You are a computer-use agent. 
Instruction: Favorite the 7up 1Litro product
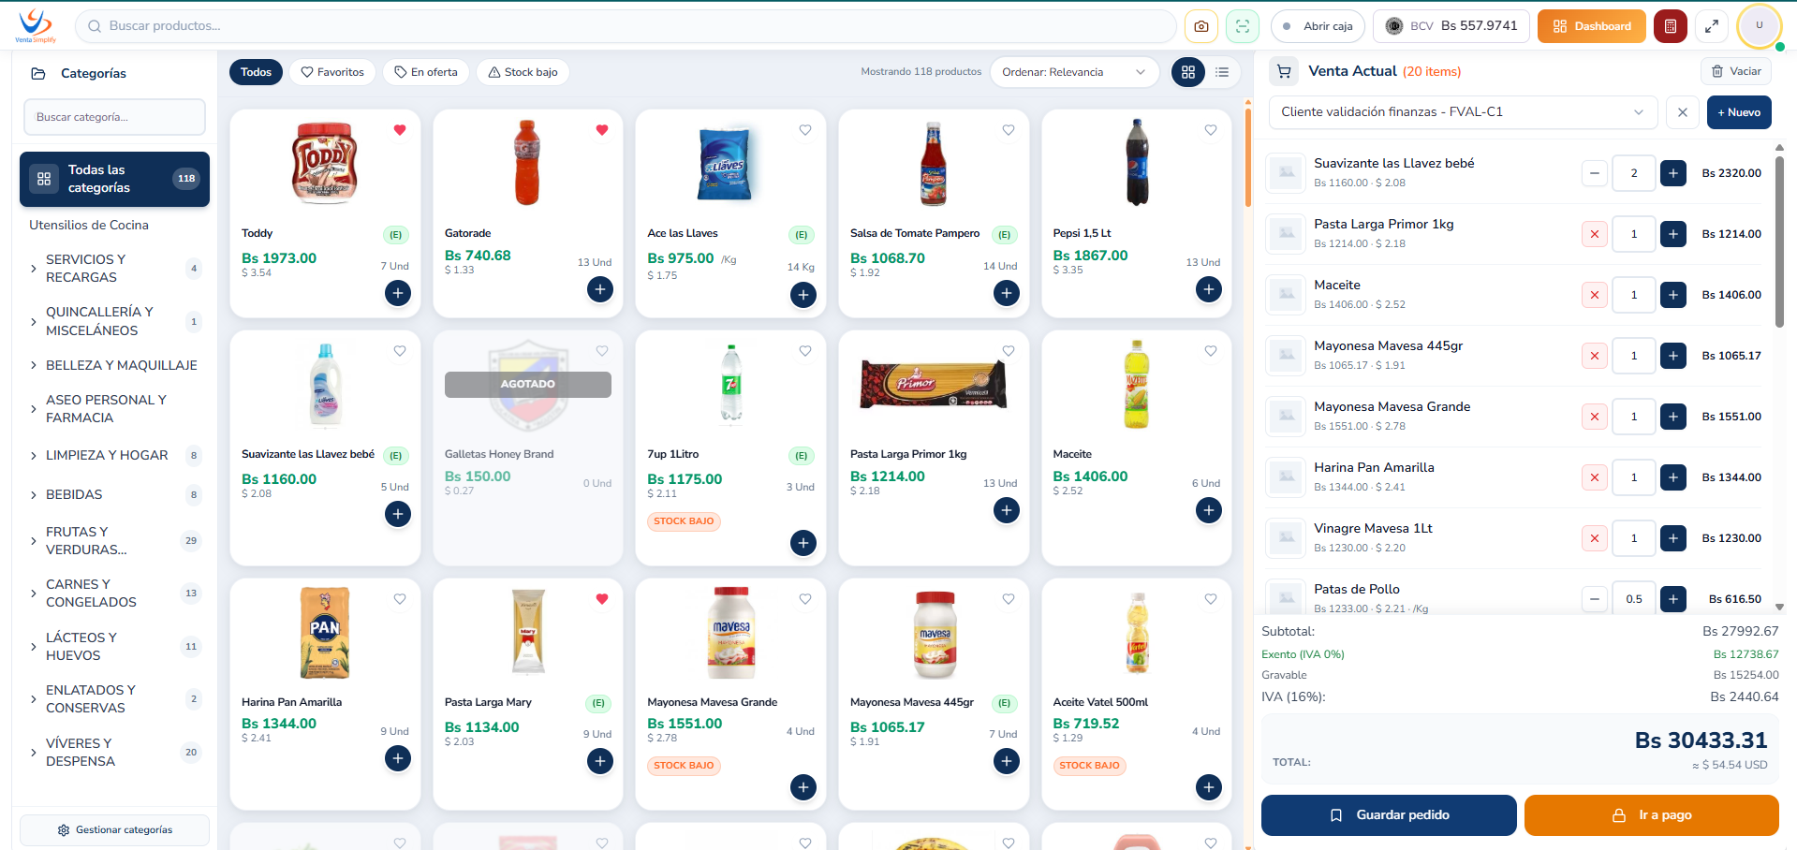805,351
